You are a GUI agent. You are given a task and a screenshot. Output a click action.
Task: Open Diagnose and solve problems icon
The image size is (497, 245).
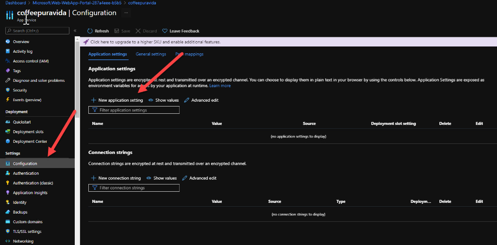[x=8, y=80]
